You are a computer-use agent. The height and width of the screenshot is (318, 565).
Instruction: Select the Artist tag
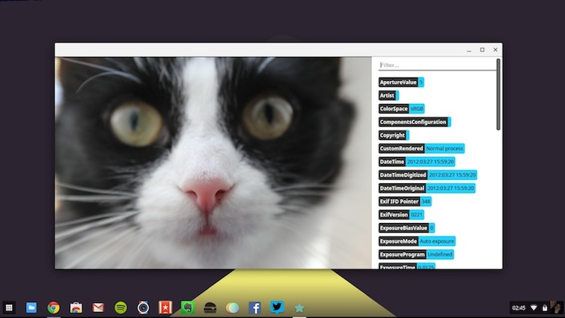[388, 96]
